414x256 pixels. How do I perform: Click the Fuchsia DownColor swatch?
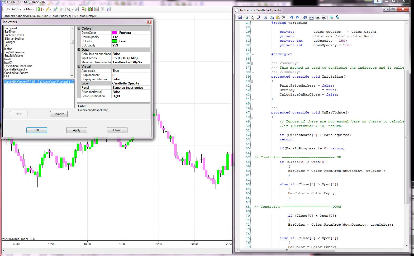[x=115, y=33]
